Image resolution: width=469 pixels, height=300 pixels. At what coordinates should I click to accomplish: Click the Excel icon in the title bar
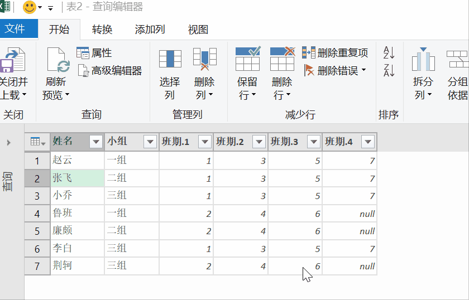(x=5, y=7)
